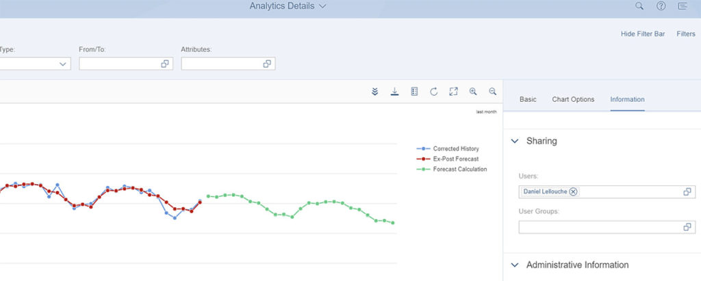Screen dimensions: 701x281
Task: Remove Daniel Lellouche from Users
Action: pos(573,192)
